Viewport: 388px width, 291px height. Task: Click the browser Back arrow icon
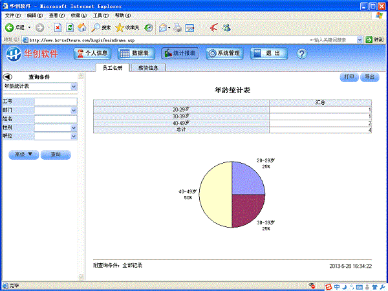click(10, 28)
